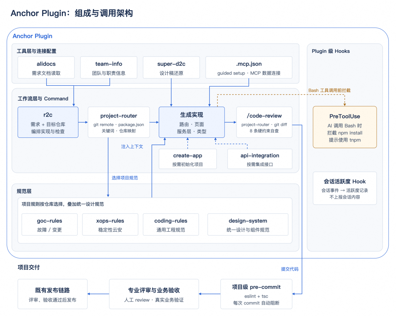The image size is (396, 316).
Task: Click '通用工程规范' subtitle
Action: [171, 230]
